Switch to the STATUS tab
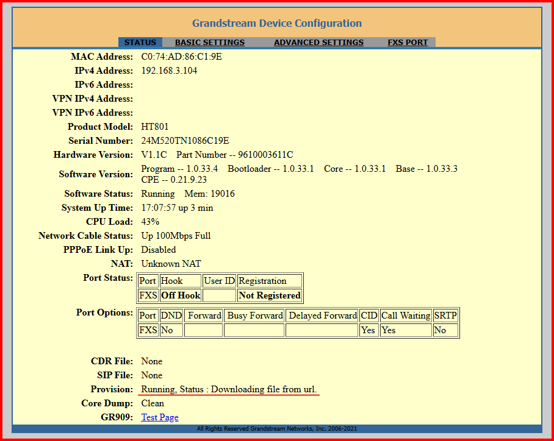Image resolution: width=554 pixels, height=441 pixels. [140, 43]
